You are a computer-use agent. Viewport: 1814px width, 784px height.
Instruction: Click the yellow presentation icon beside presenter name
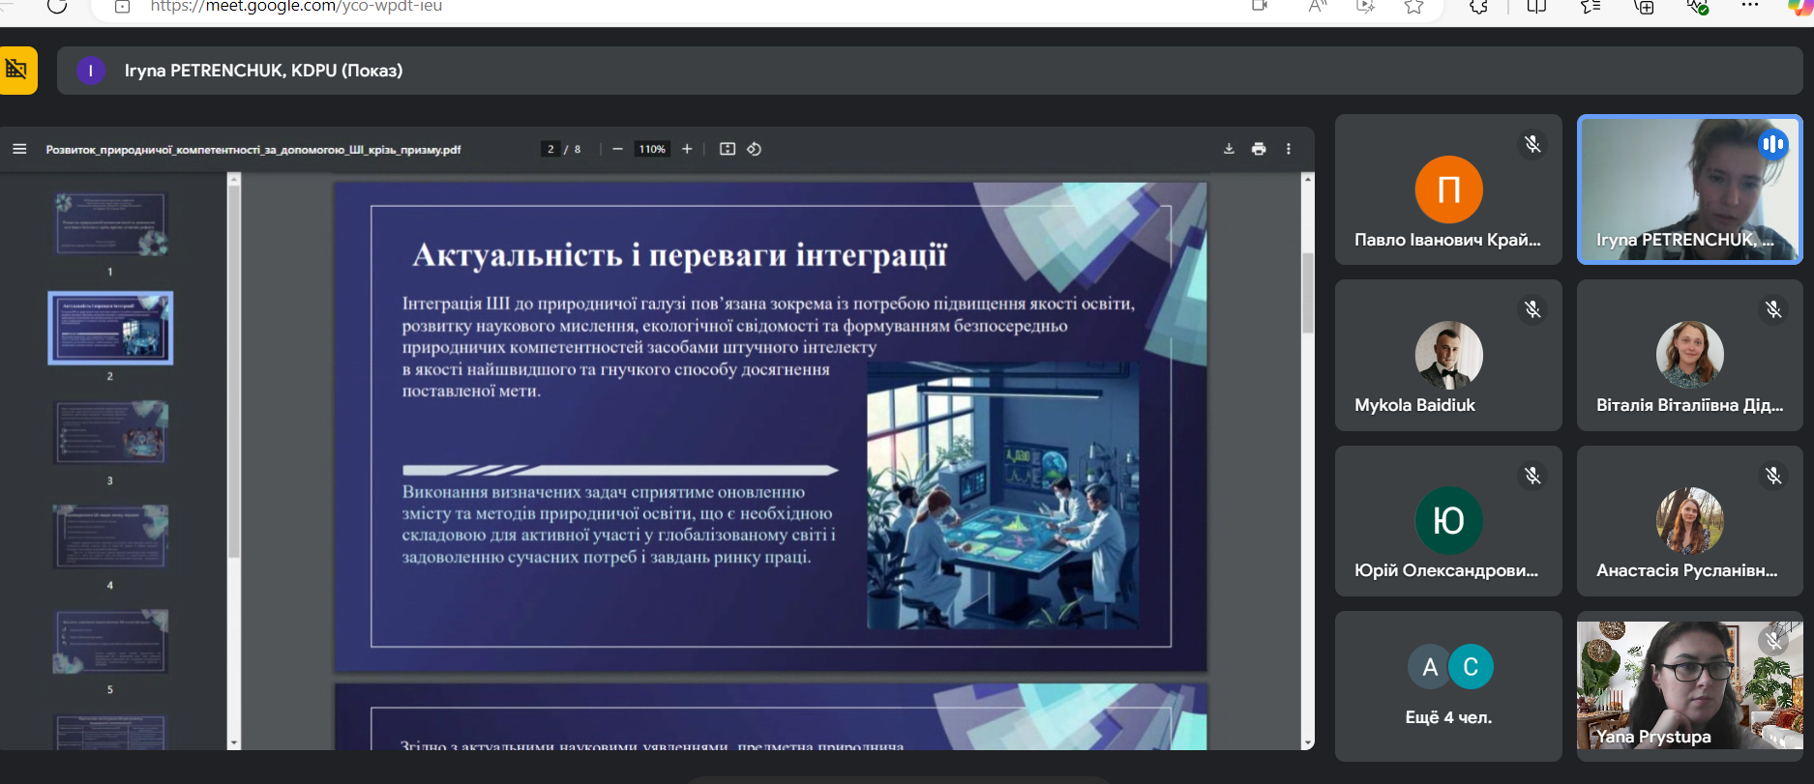click(17, 70)
